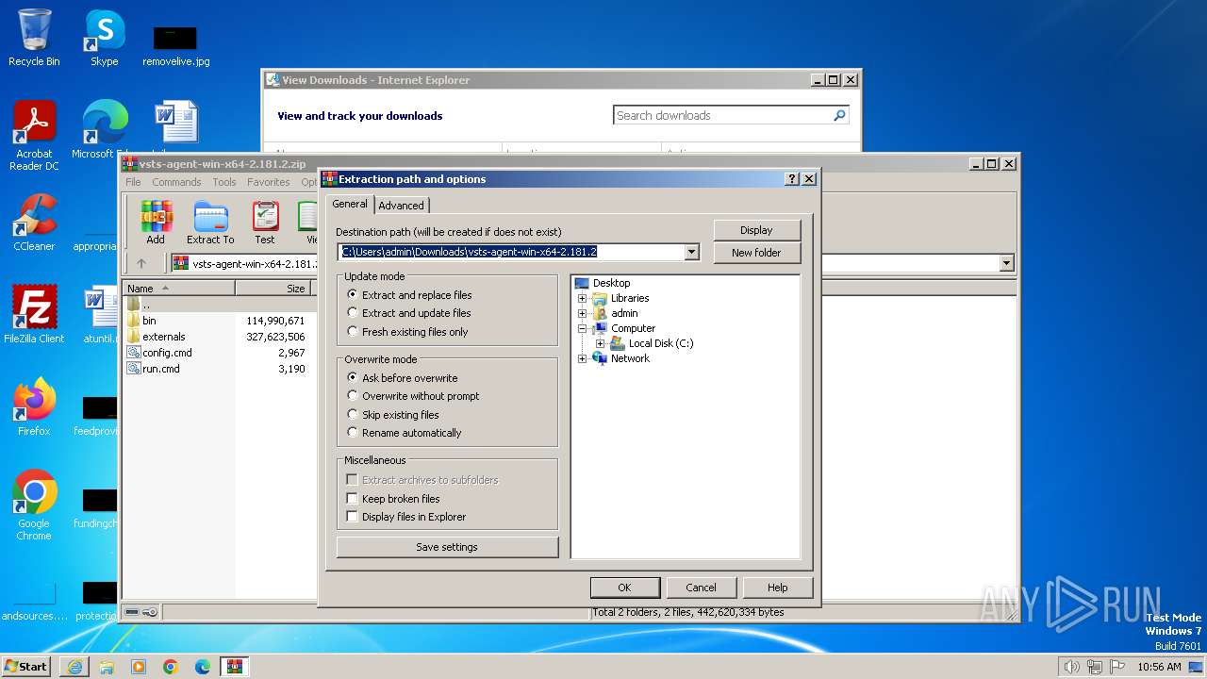The image size is (1207, 679).
Task: Open the Favorites menu in WinRAR
Action: tap(269, 182)
